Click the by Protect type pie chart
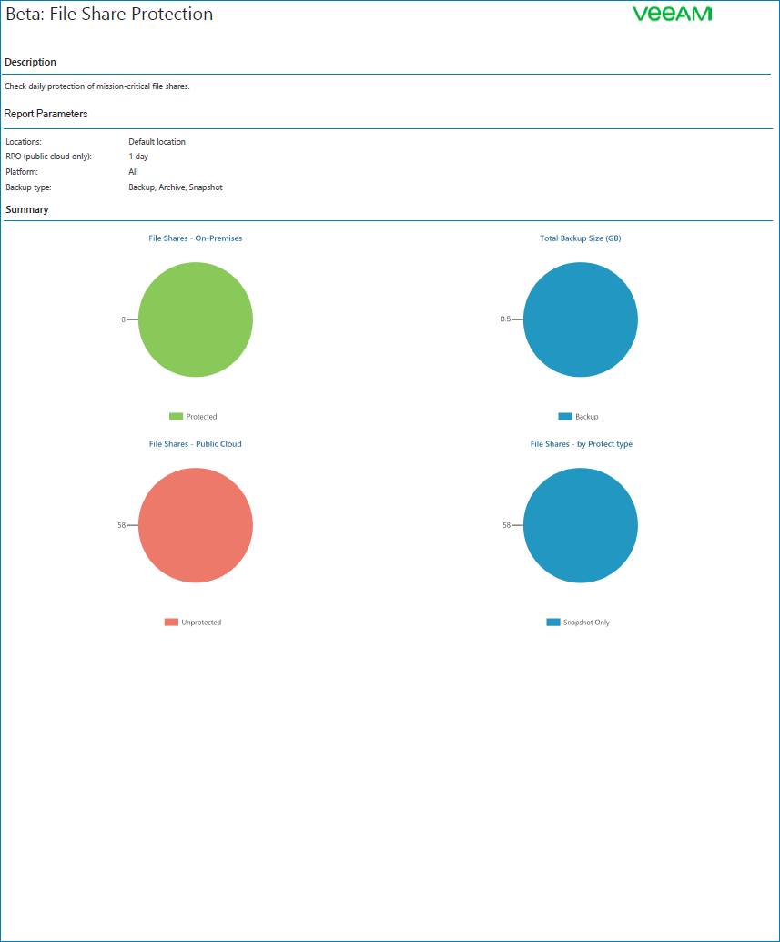 pyautogui.click(x=581, y=525)
